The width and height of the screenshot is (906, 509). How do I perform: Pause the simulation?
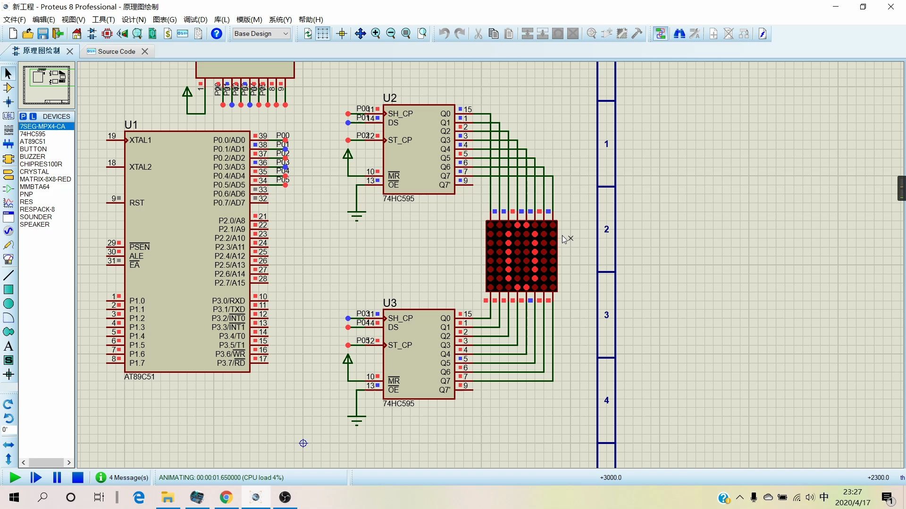tap(57, 478)
